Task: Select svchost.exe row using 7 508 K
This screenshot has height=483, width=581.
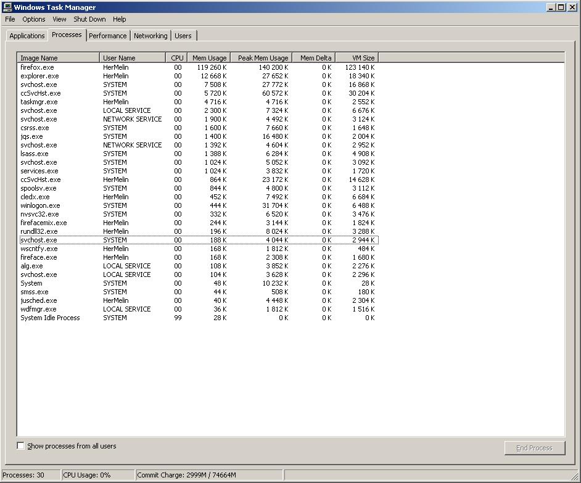Action: click(199, 85)
